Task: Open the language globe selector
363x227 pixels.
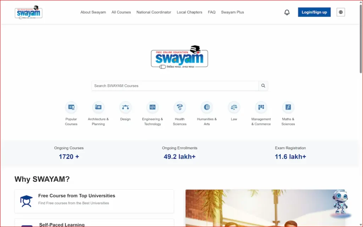Action: coord(341,12)
